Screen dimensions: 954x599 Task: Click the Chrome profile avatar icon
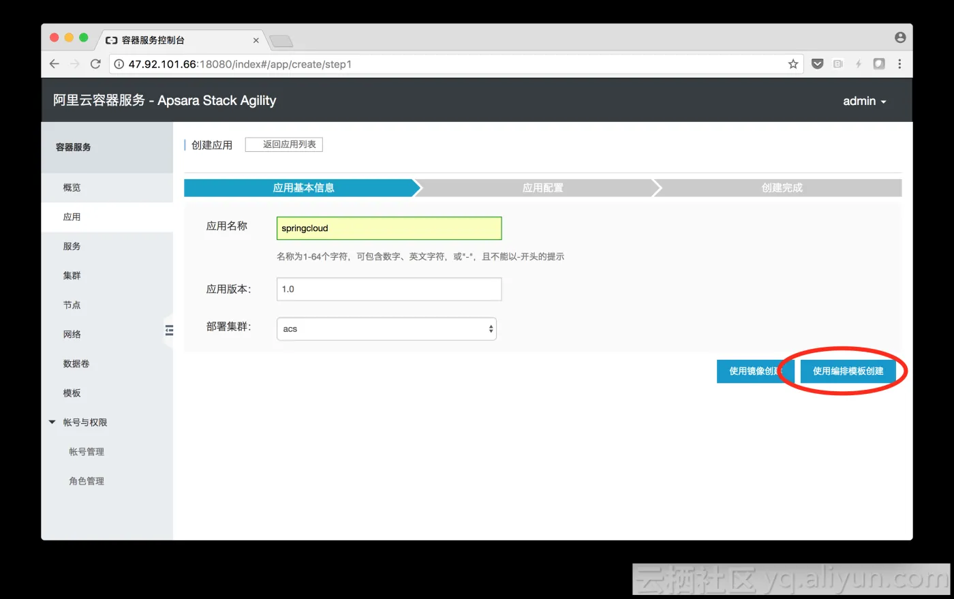tap(900, 37)
